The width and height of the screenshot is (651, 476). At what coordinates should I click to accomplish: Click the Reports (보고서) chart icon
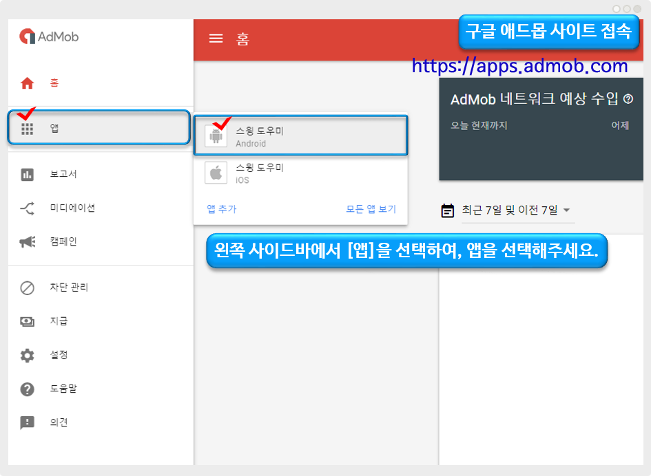pyautogui.click(x=27, y=174)
